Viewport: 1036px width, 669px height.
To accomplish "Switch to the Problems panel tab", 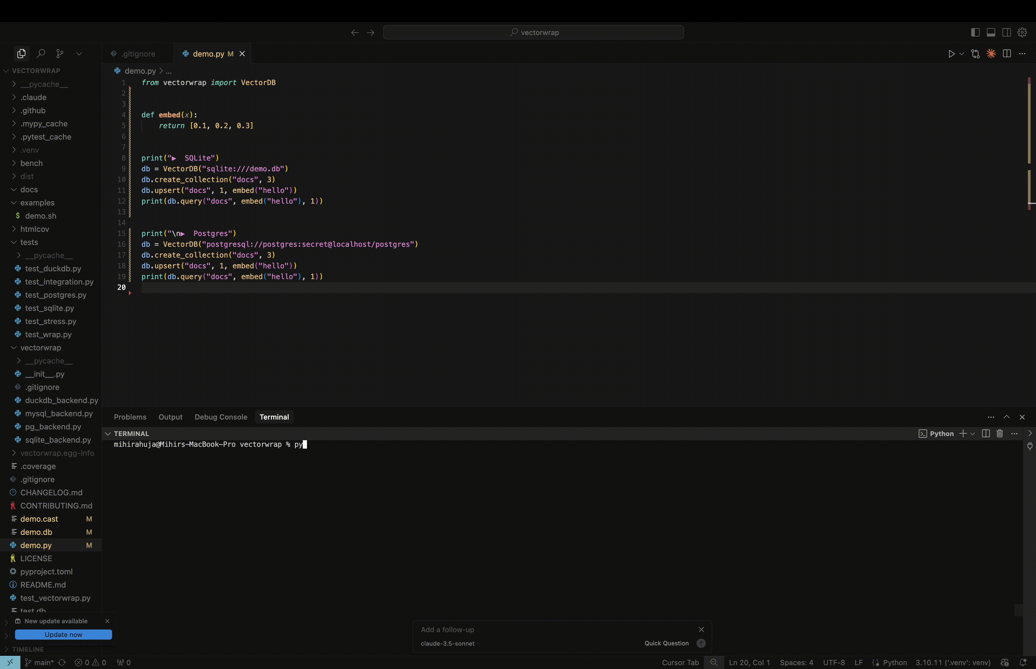I will coord(130,417).
